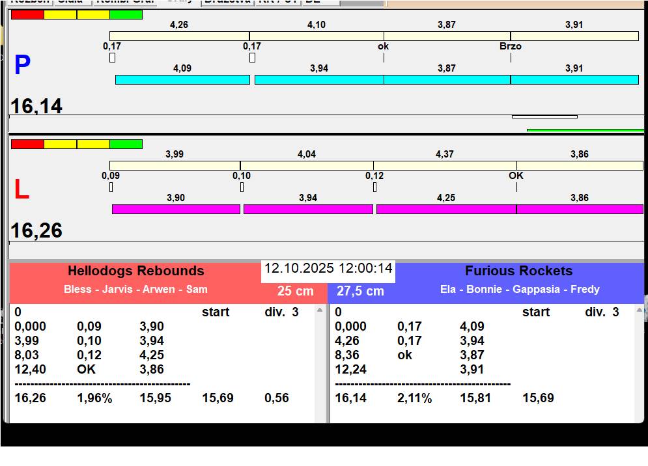
Task: Click the Ela - Bonnie - Gappasia - Fredy lineup
Action: [520, 289]
